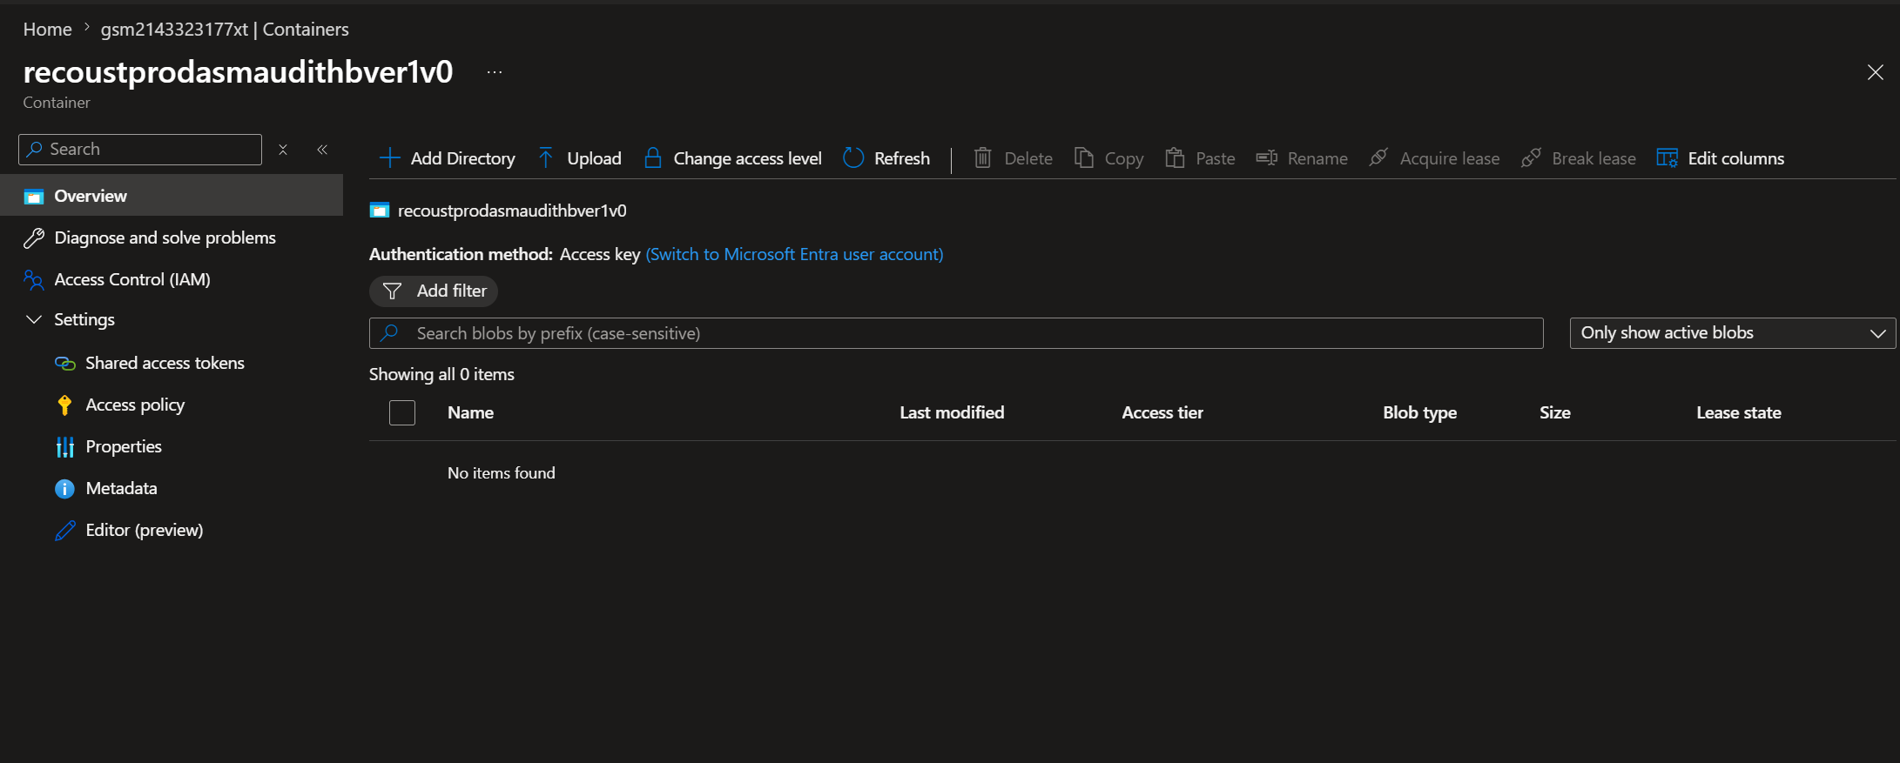Viewport: 1900px width, 763px height.
Task: Sort by the Last modified column header
Action: point(952,412)
